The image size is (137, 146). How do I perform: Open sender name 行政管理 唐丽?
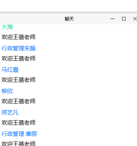coord(19,134)
